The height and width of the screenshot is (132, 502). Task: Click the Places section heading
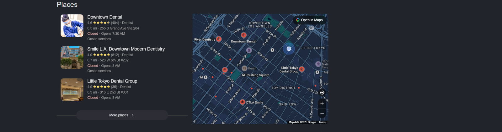pyautogui.click(x=67, y=4)
